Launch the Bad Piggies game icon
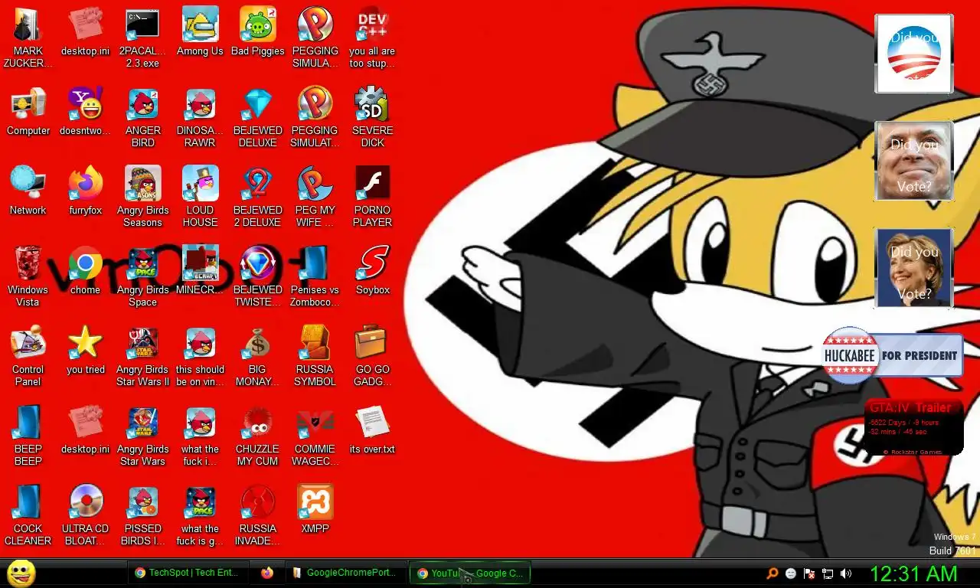This screenshot has width=980, height=588. coord(257,32)
